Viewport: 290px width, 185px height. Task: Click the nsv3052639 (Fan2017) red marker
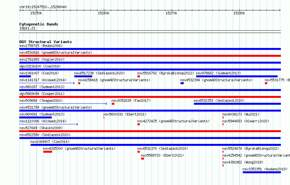pos(113,104)
